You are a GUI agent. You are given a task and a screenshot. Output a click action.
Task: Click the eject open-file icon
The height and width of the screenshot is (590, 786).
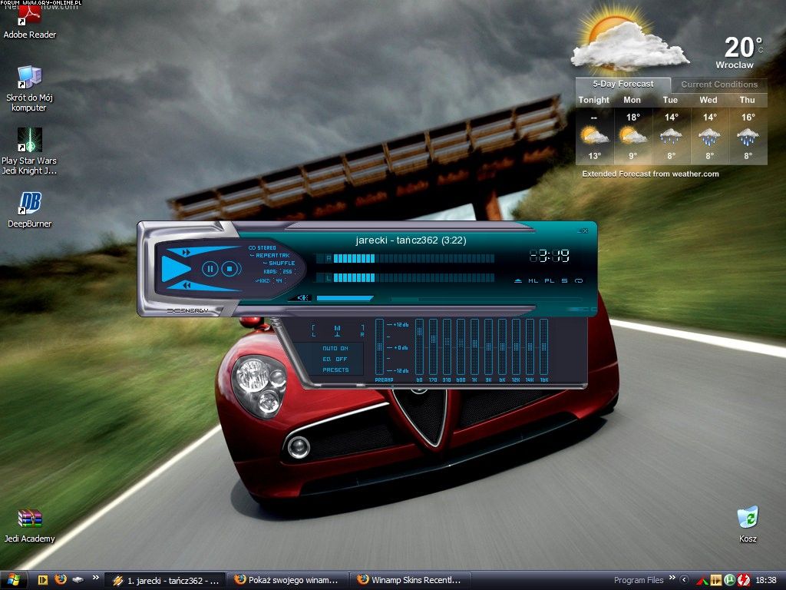[x=518, y=281]
